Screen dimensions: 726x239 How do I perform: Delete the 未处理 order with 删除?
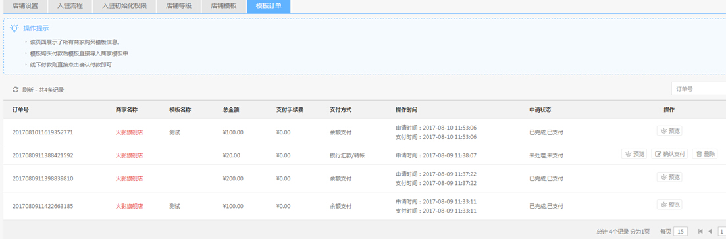(705, 154)
